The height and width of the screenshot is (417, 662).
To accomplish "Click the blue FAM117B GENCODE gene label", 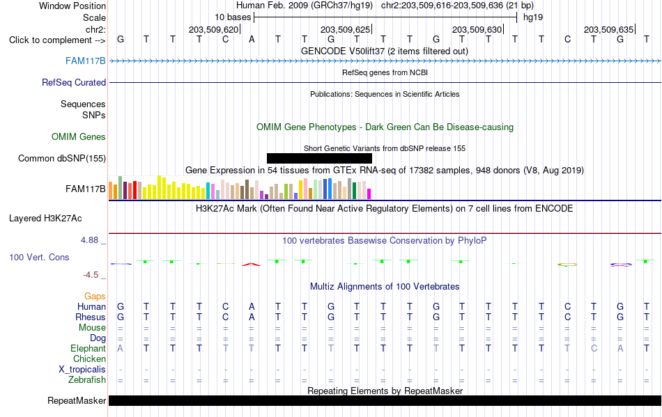I will pos(85,61).
